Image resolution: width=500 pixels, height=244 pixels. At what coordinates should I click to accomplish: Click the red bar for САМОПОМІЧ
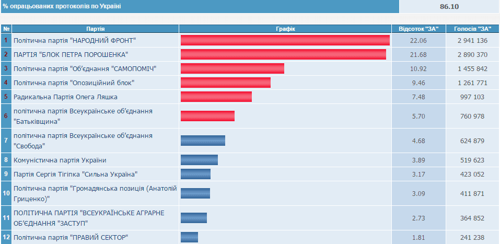[232, 68]
